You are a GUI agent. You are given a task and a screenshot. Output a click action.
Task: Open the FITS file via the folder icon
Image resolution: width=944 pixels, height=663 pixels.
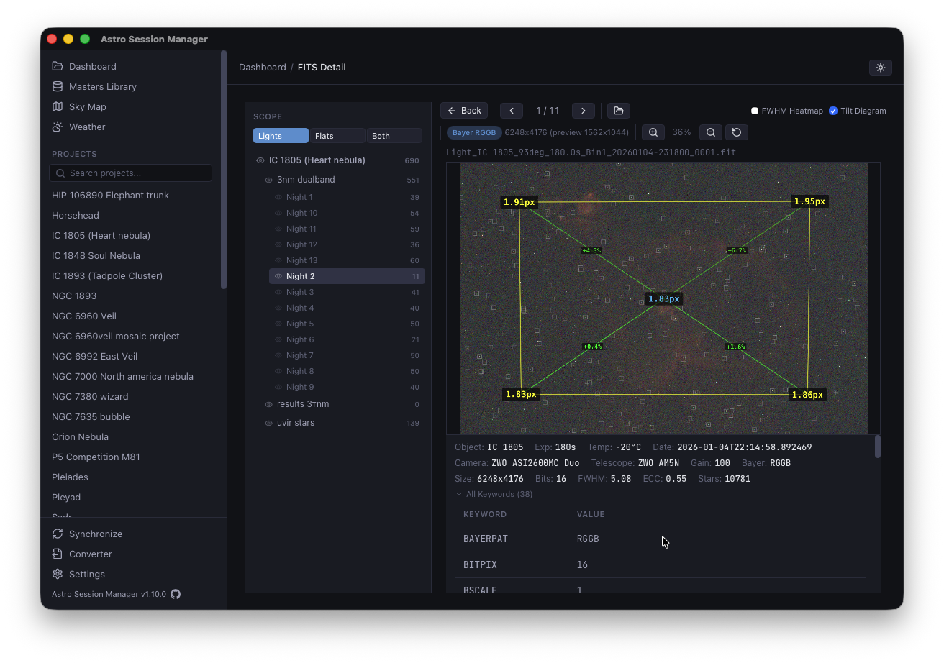(618, 110)
